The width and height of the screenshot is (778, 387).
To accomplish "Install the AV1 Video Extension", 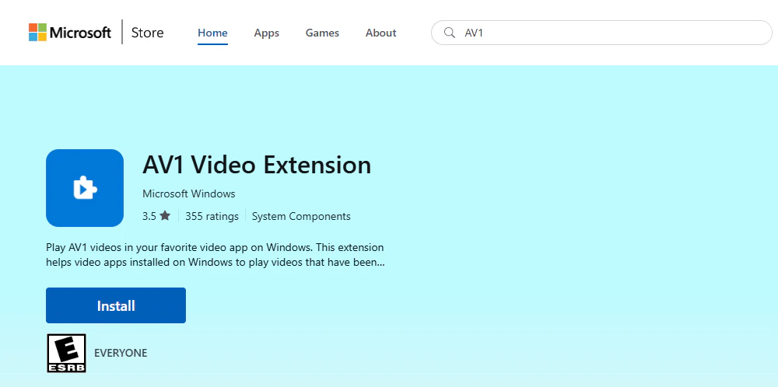I will click(x=116, y=305).
